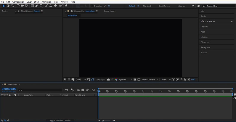Select the Eraser tool
Image resolution: width=236 pixels, height=122 pixels.
click(55, 6)
